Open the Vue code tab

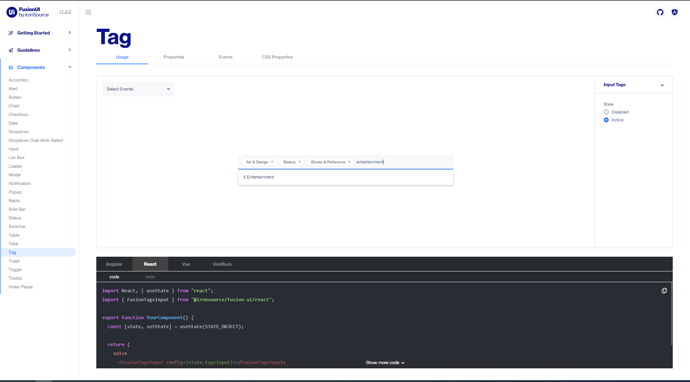tap(186, 264)
